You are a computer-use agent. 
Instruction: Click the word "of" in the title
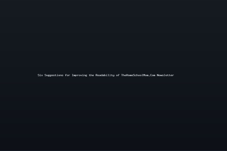[x=118, y=75]
